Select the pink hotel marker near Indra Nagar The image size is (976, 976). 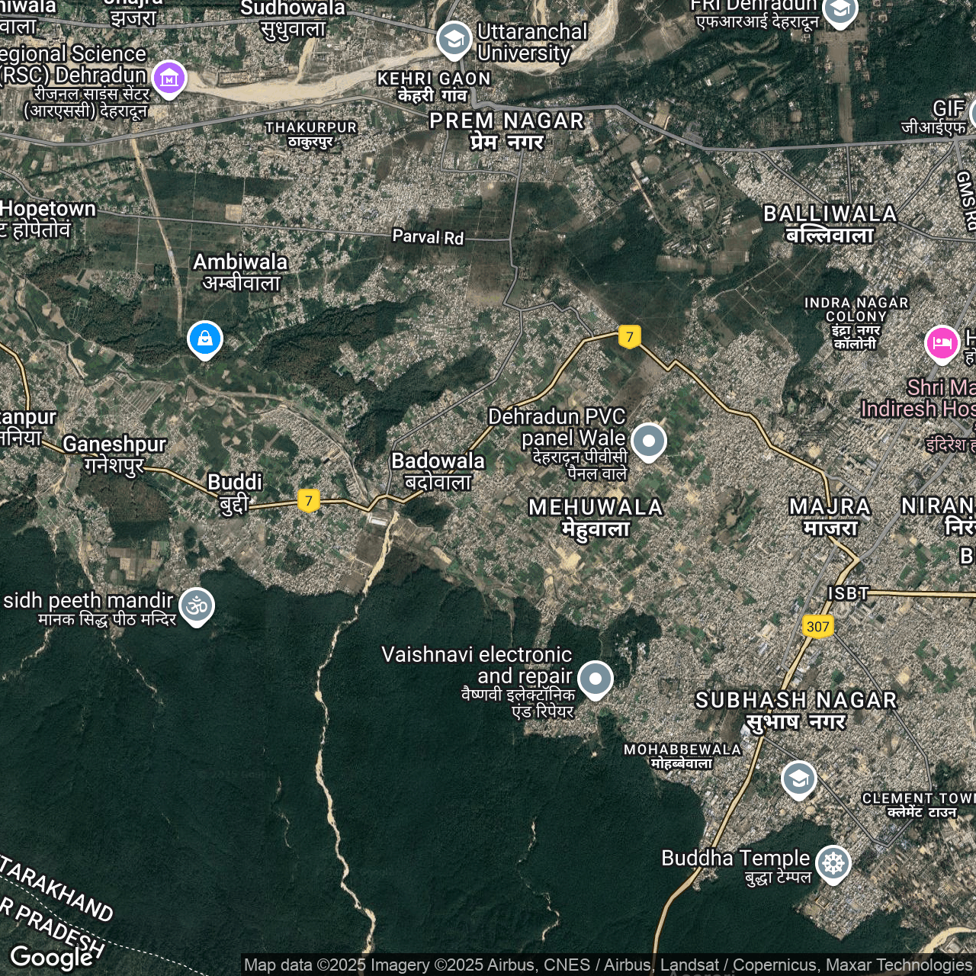click(x=942, y=343)
